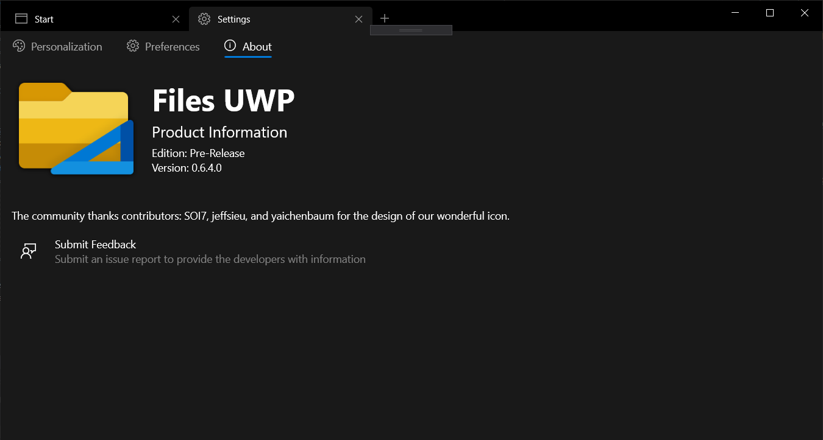Minimize the Files window

pos(736,13)
